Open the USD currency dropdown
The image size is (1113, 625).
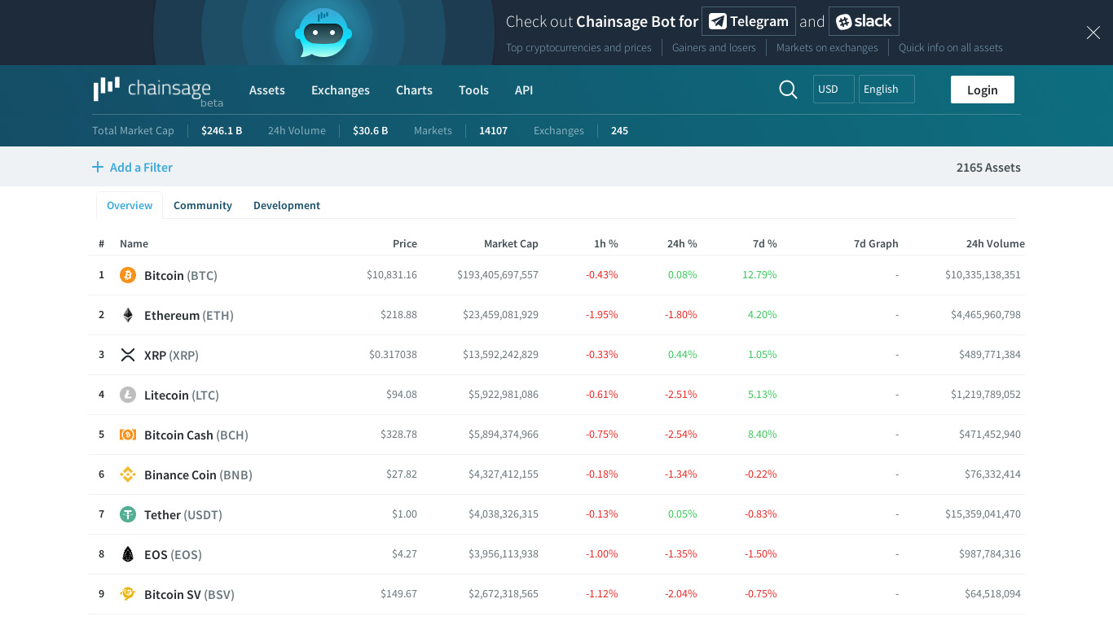tap(834, 90)
